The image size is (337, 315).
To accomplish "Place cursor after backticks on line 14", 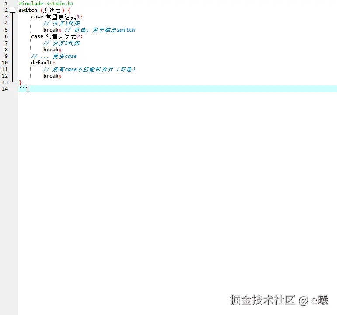I will pyautogui.click(x=28, y=89).
